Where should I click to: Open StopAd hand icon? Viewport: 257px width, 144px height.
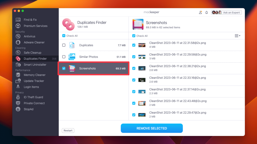(18, 109)
